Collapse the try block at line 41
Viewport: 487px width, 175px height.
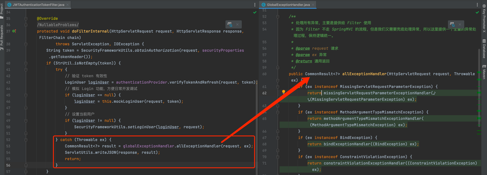click(x=26, y=70)
